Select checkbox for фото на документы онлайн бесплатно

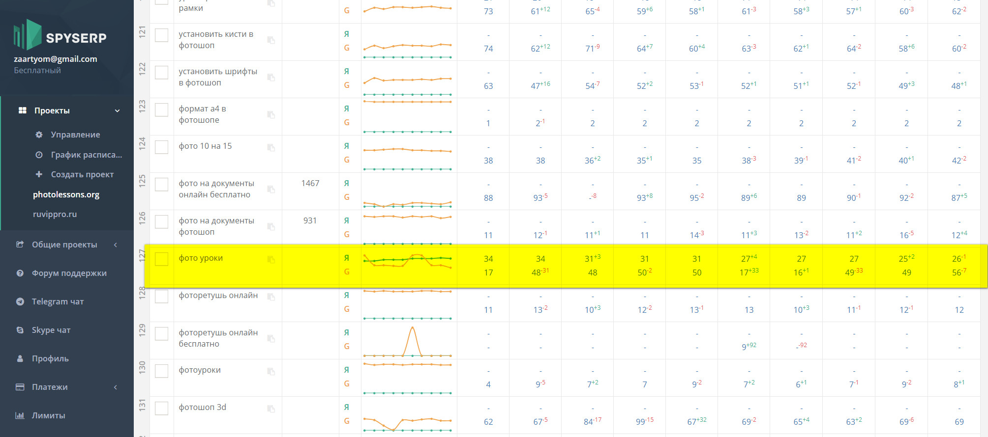pyautogui.click(x=162, y=185)
